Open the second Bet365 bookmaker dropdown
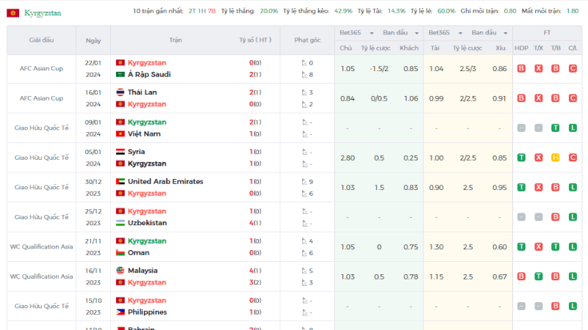Image resolution: width=588 pixels, height=330 pixels. click(x=445, y=33)
